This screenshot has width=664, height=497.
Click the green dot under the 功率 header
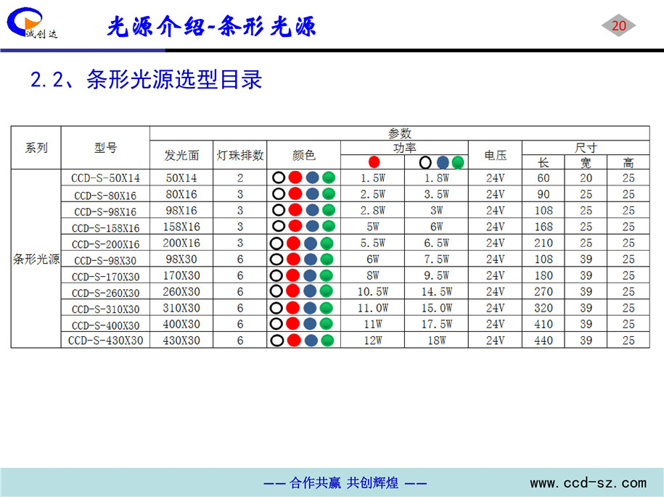click(457, 162)
